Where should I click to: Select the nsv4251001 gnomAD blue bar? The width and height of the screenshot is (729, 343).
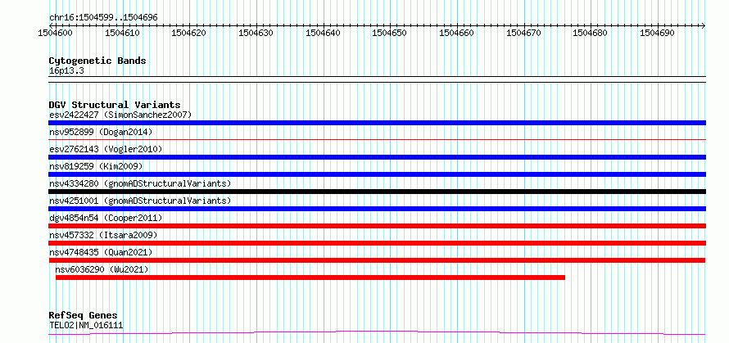pyautogui.click(x=377, y=209)
